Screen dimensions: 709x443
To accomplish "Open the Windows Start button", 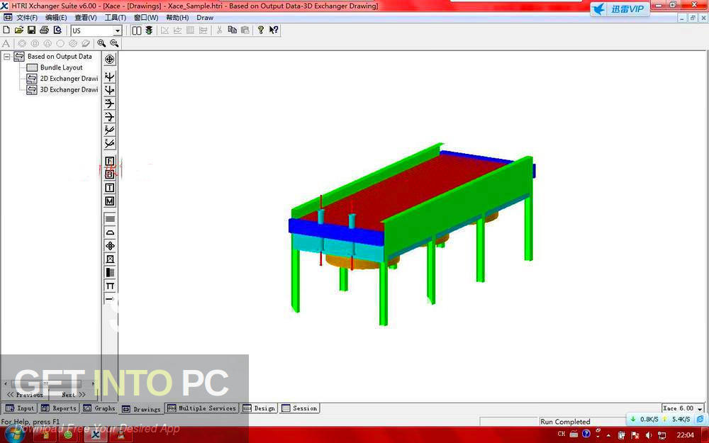I will tap(13, 434).
